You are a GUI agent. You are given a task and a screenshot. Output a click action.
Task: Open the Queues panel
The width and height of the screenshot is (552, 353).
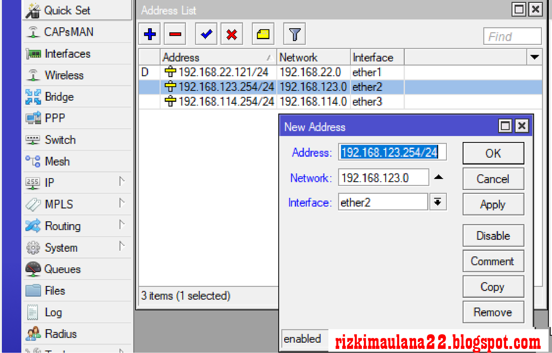click(63, 269)
